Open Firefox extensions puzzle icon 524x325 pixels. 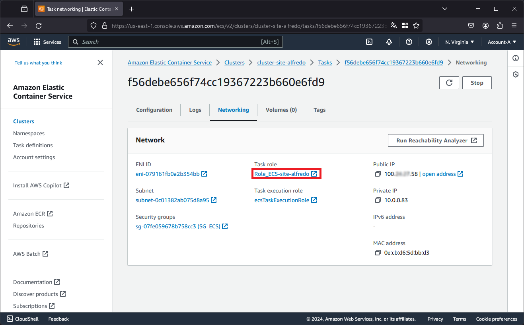[x=500, y=25]
